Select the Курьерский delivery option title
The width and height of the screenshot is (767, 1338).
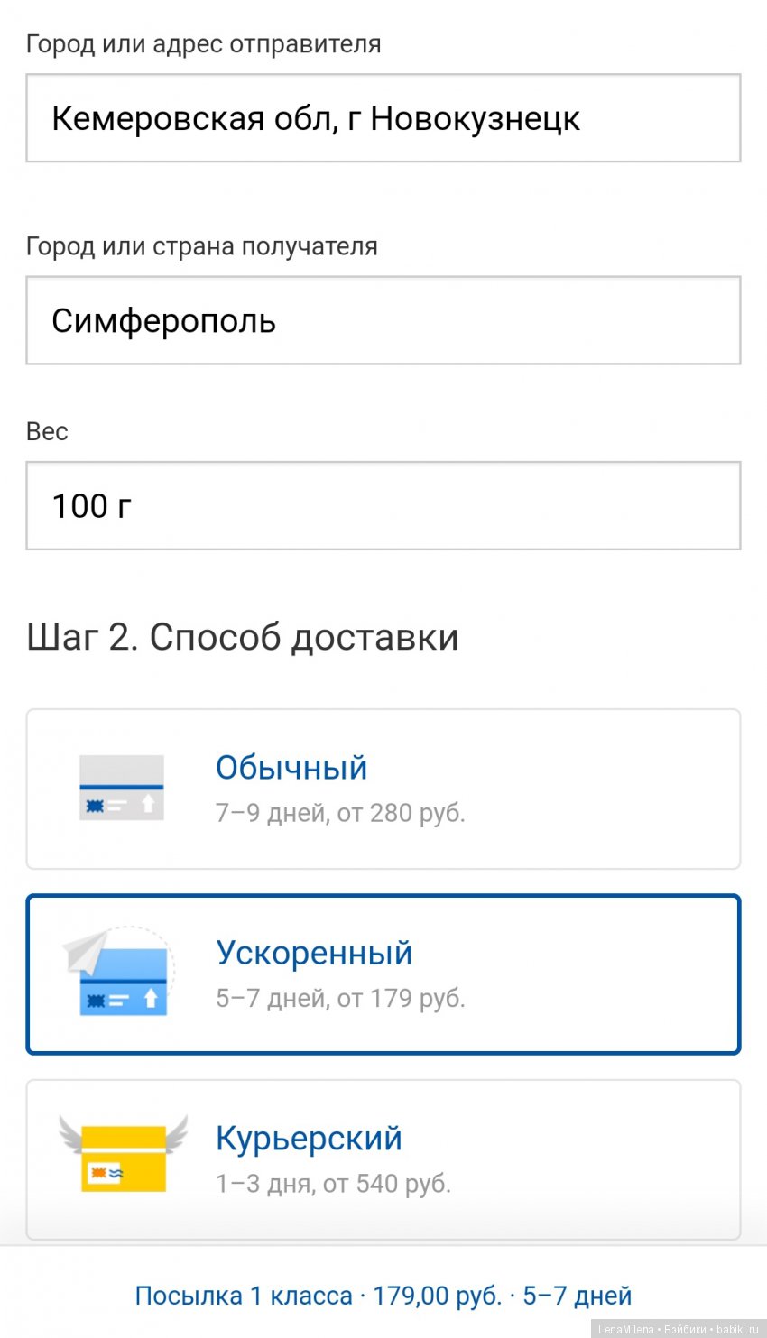click(x=309, y=1138)
